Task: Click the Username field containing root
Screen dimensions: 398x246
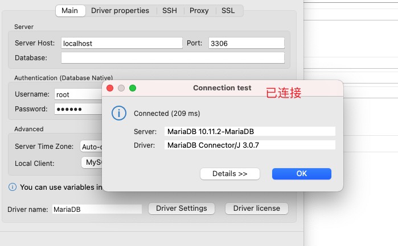Action: (77, 94)
